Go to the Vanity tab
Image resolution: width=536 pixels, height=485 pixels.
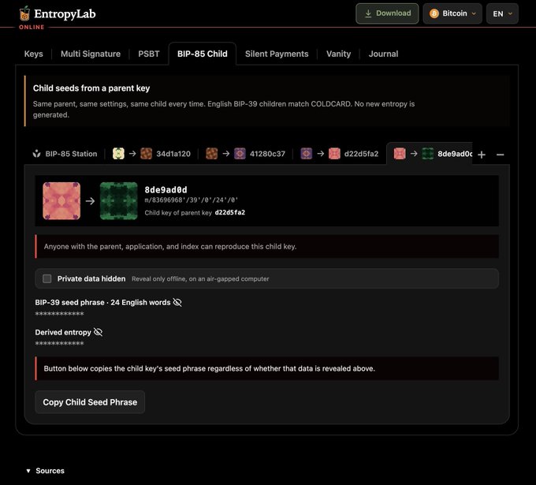[x=338, y=54]
